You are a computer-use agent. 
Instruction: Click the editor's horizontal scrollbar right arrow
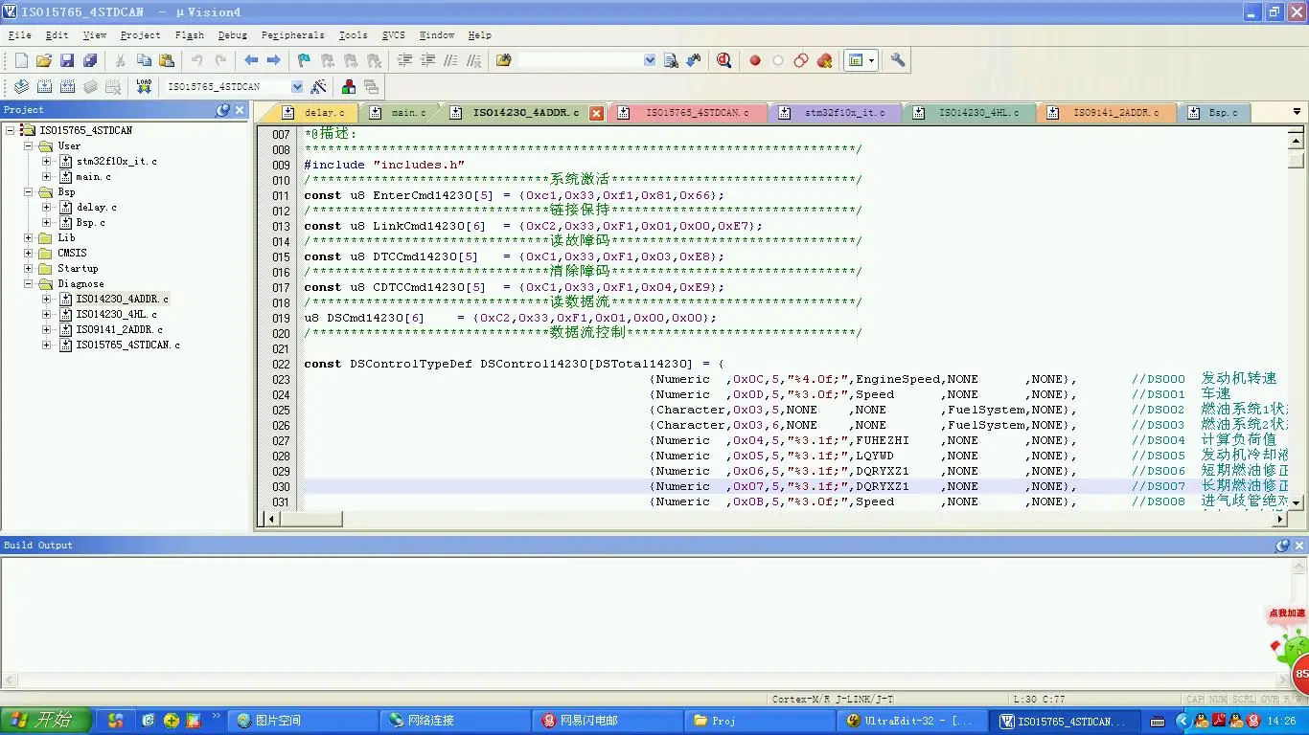click(x=1279, y=519)
